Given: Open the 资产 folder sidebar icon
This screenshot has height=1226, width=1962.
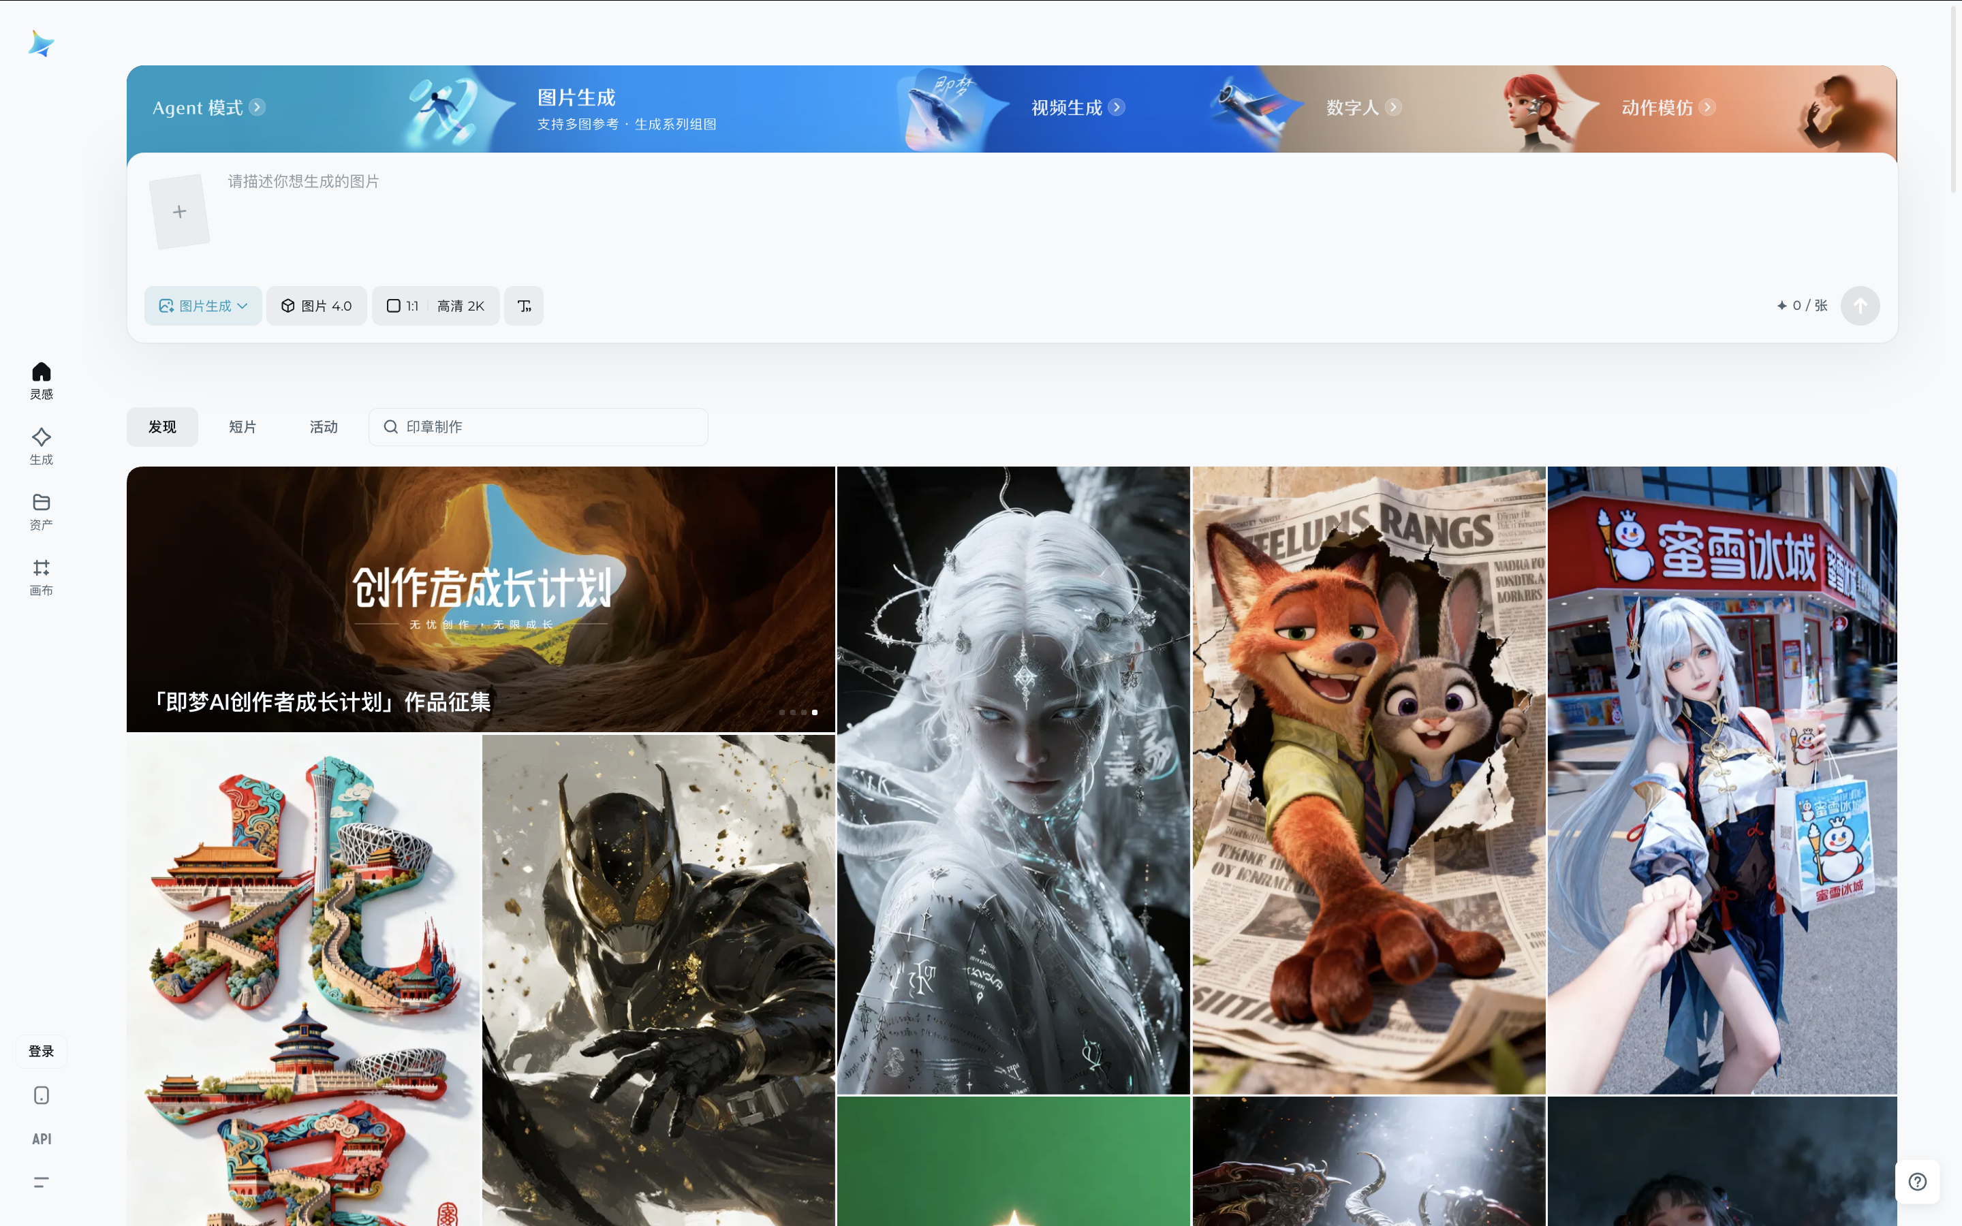Looking at the screenshot, I should tap(42, 511).
